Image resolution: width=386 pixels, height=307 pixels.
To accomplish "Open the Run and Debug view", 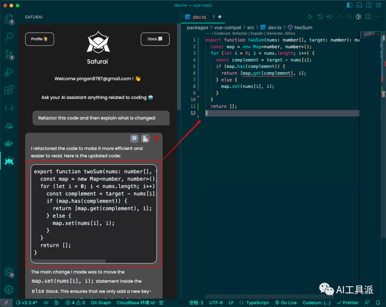I will point(9,72).
